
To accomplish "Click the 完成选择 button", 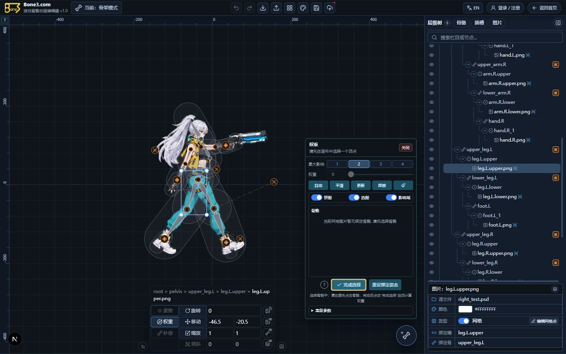I will tap(349, 285).
